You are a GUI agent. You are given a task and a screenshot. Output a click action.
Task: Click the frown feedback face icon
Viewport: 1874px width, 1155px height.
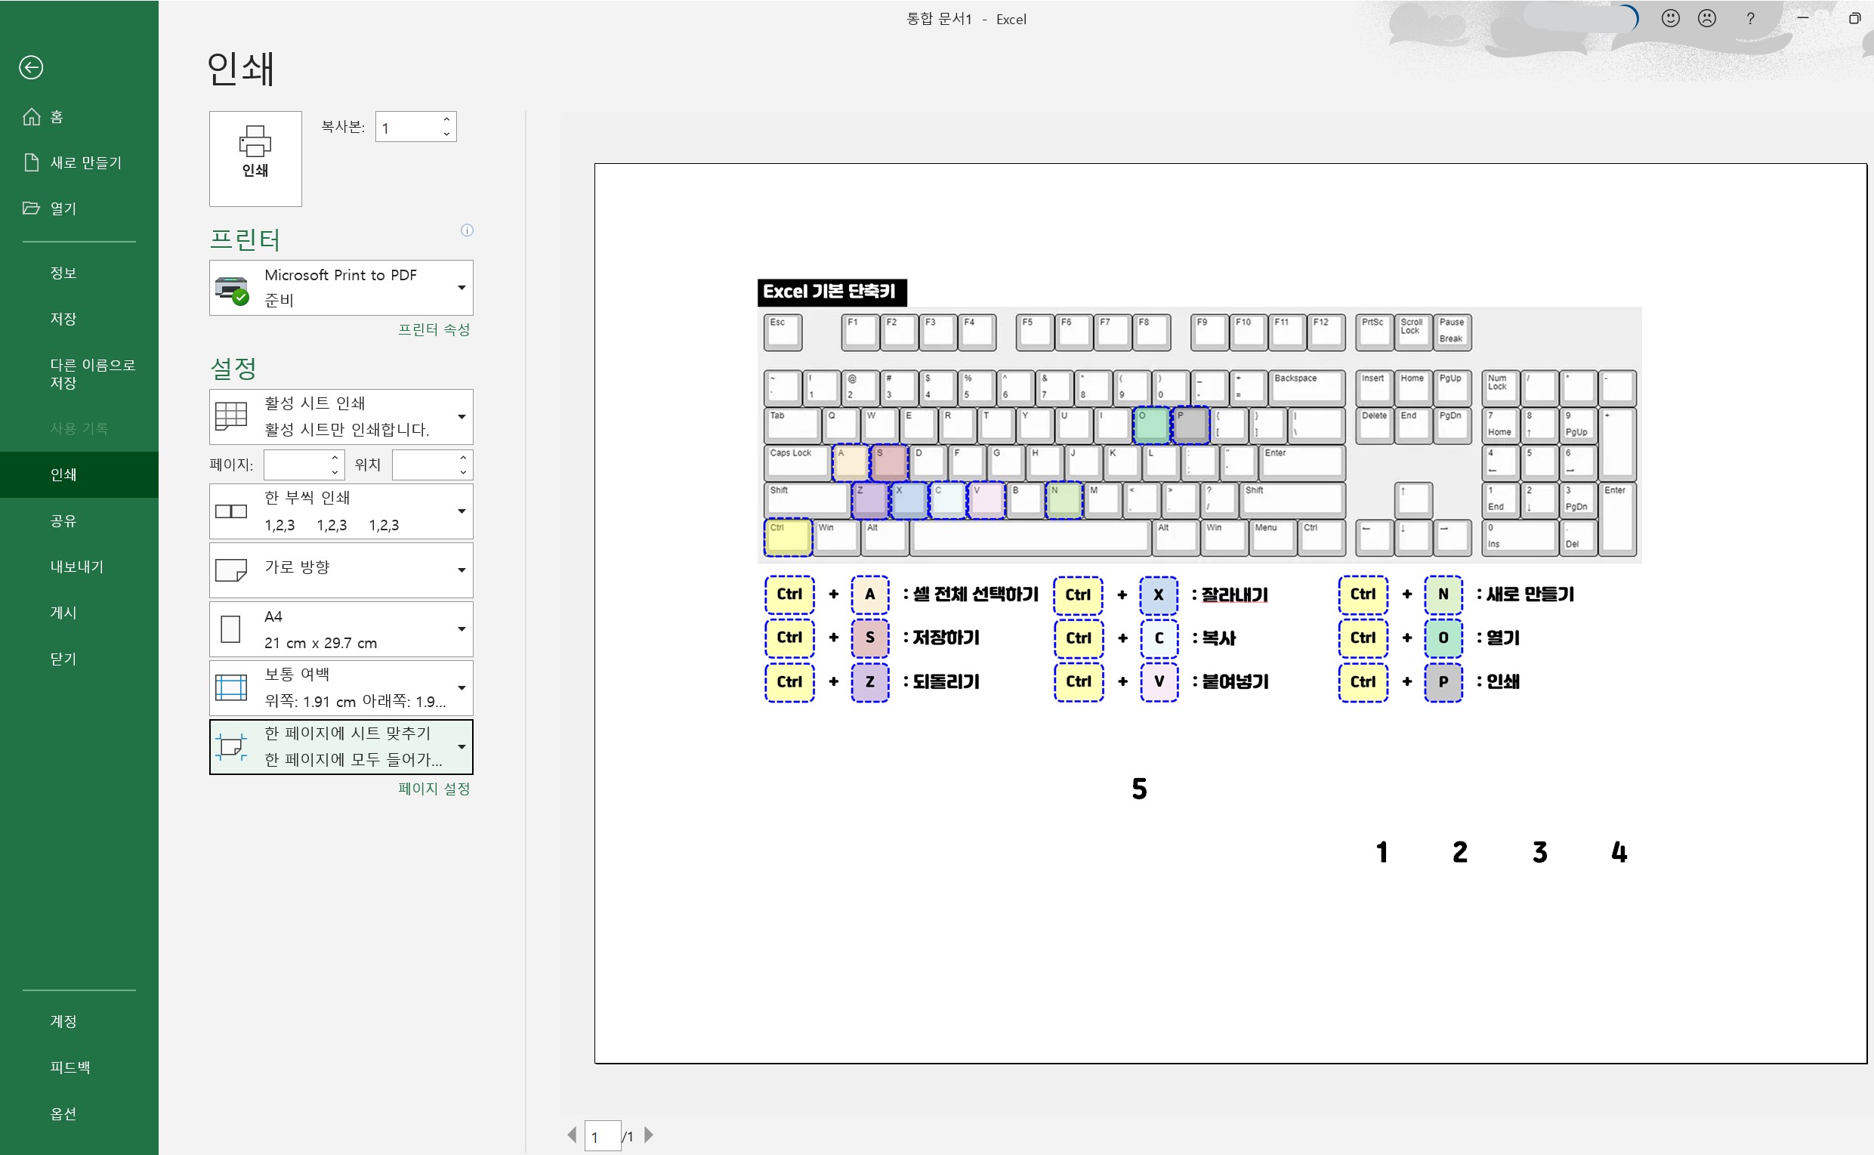(x=1707, y=18)
